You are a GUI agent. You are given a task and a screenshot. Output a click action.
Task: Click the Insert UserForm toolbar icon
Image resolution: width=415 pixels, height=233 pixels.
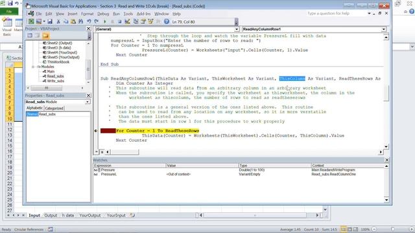pyautogui.click(x=39, y=21)
